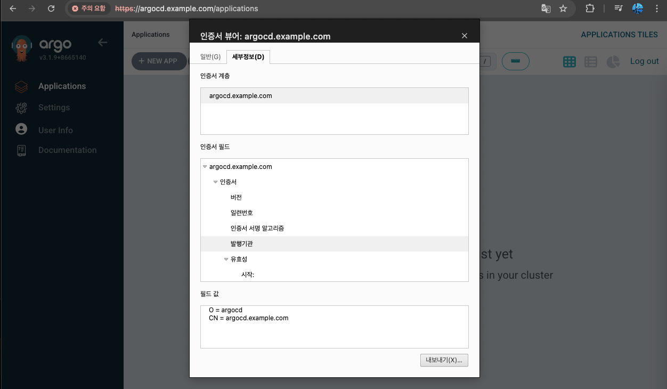Select the 일련번호 field
Image resolution: width=667 pixels, height=389 pixels.
point(335,213)
